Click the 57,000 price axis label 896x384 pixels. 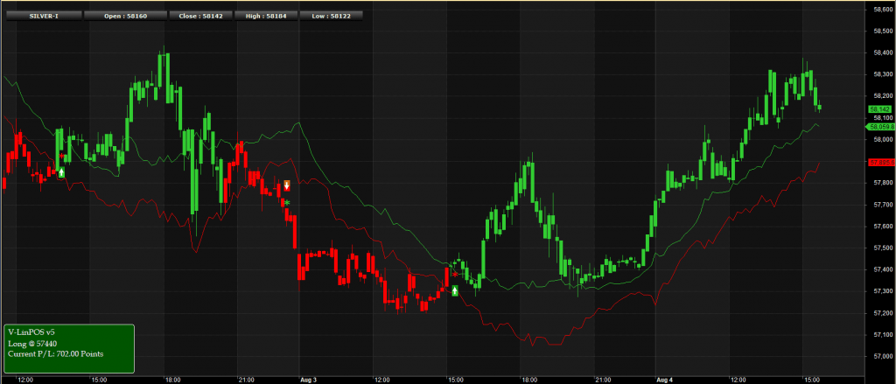tap(882, 357)
